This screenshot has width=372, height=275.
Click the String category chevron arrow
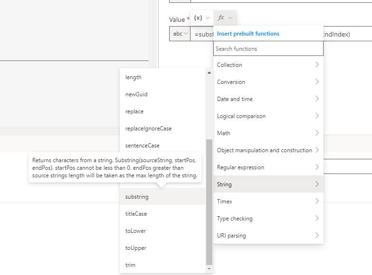[317, 184]
